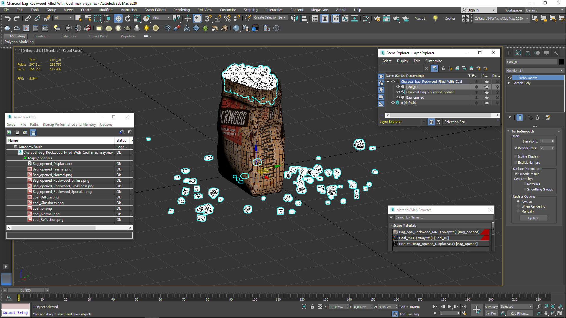Open the Hierarchy panel tab
566x318 pixels.
click(x=527, y=53)
